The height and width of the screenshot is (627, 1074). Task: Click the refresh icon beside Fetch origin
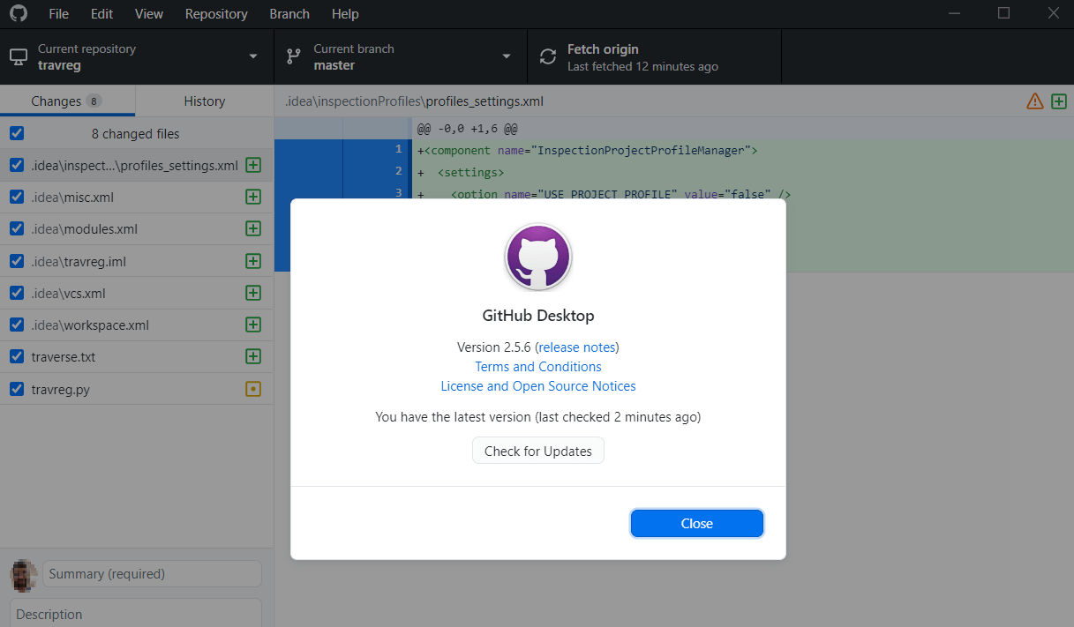coord(548,56)
